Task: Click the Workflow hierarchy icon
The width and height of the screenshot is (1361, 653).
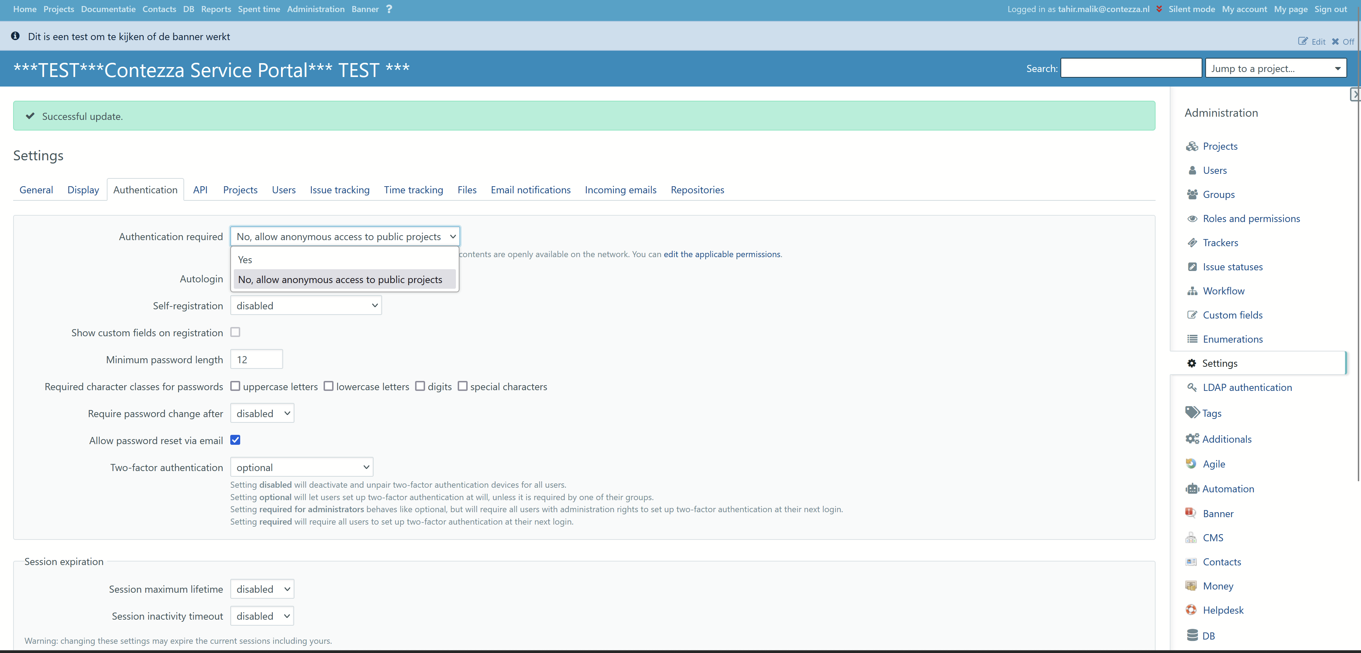Action: click(1192, 291)
